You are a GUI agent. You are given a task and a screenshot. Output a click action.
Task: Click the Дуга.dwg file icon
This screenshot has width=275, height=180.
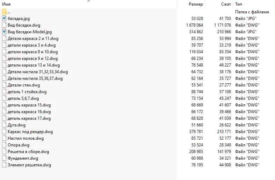point(5,125)
